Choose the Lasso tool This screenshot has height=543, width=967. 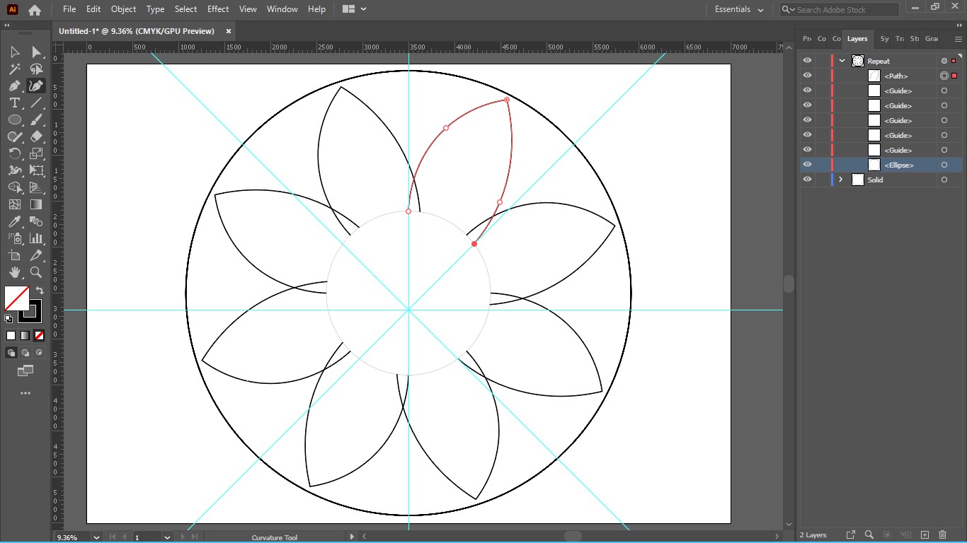coord(36,69)
